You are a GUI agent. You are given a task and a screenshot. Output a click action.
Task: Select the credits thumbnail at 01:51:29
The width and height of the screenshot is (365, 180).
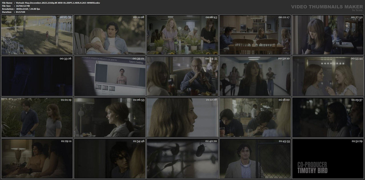click(x=328, y=159)
